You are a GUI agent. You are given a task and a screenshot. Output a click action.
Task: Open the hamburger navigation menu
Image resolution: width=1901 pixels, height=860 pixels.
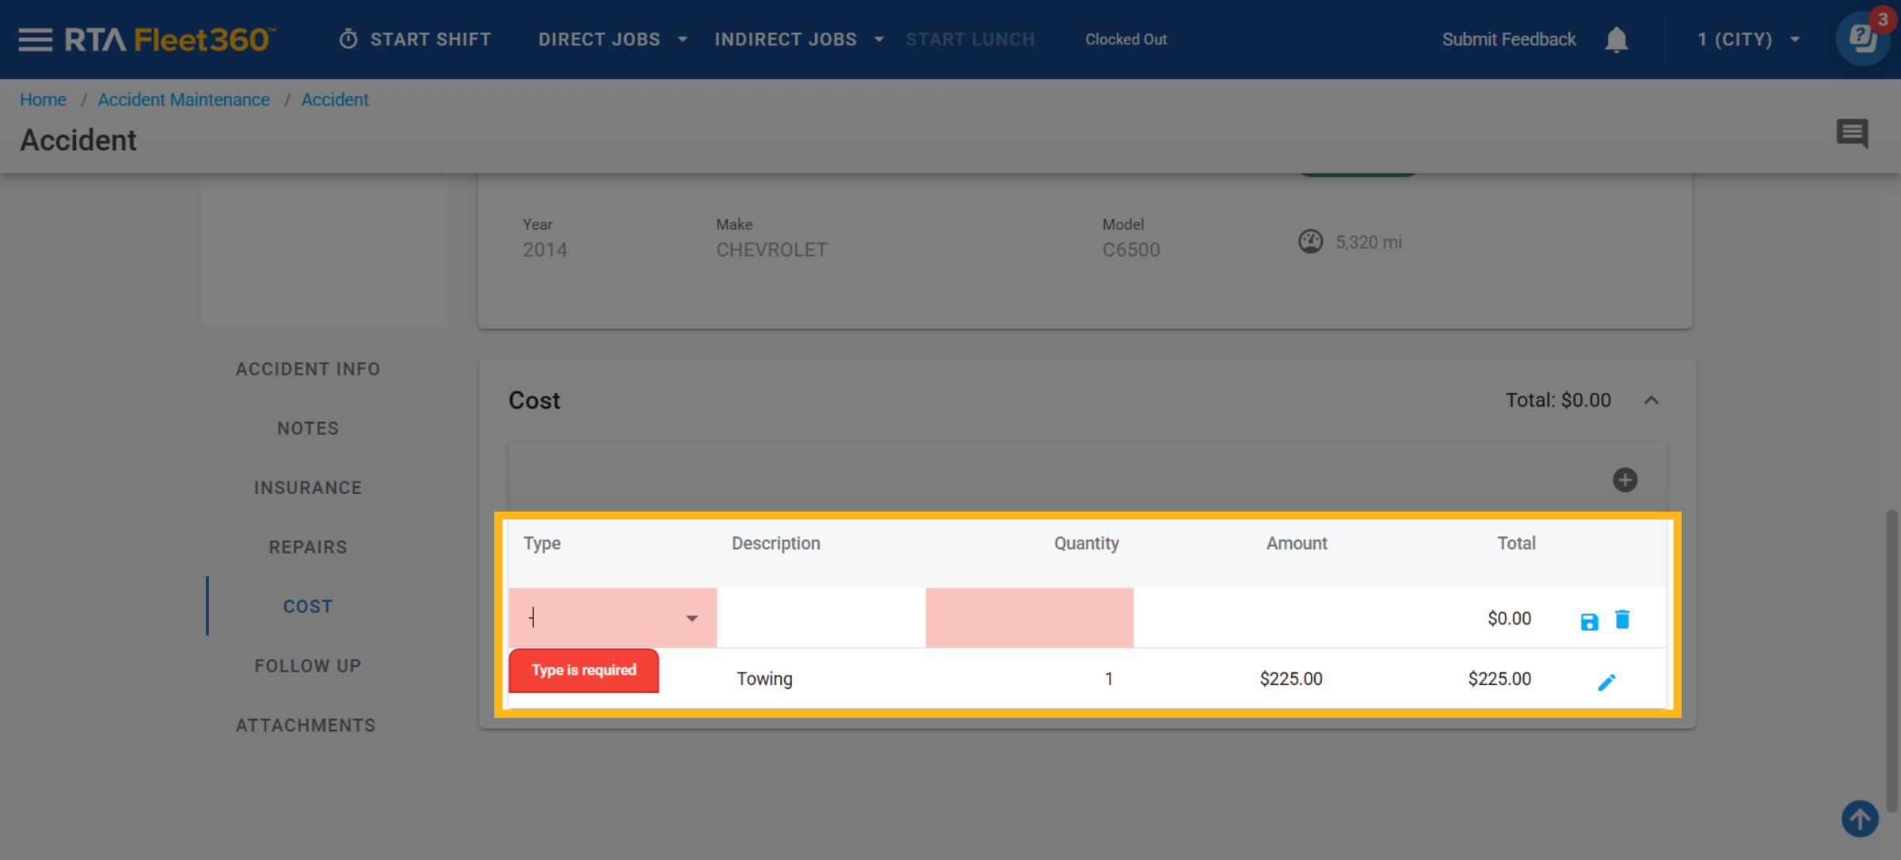pyautogui.click(x=35, y=40)
